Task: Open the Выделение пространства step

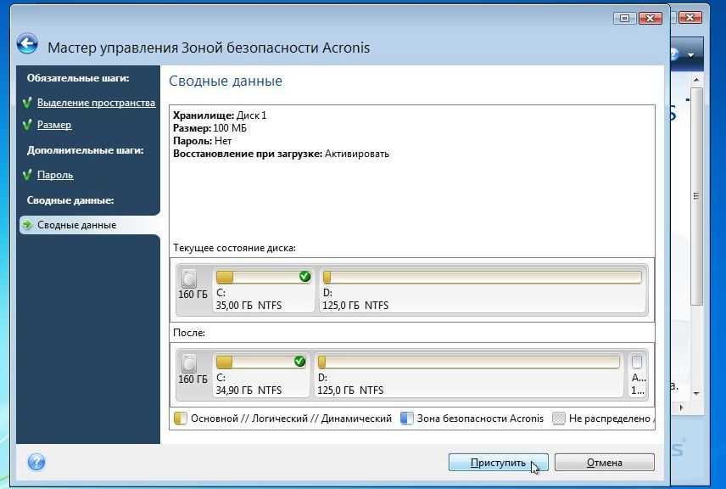Action: tap(96, 103)
